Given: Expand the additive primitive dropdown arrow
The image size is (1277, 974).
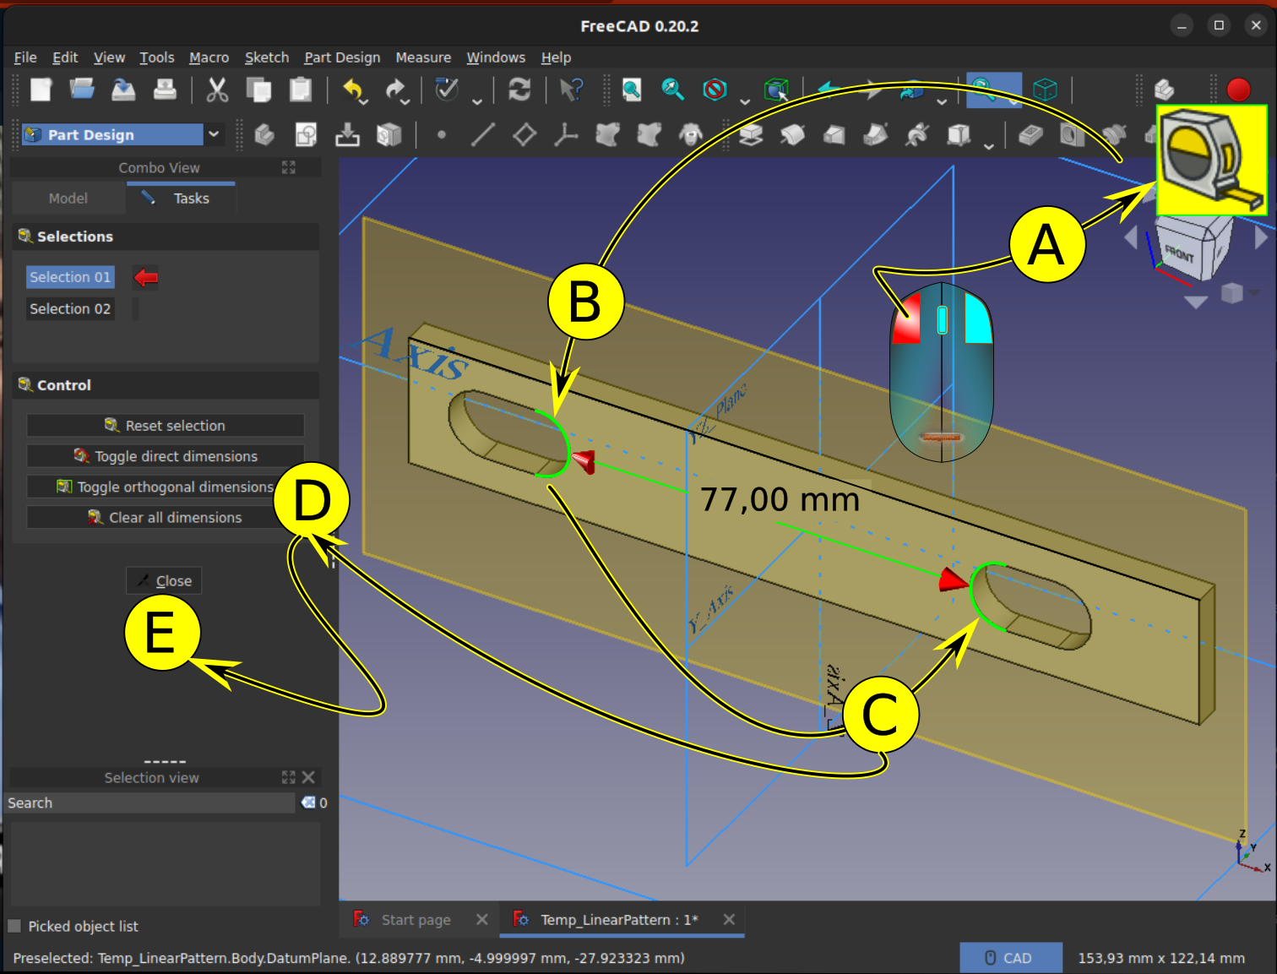Looking at the screenshot, I should 989,146.
